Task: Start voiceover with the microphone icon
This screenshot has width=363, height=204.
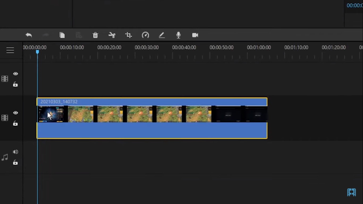Action: click(179, 35)
